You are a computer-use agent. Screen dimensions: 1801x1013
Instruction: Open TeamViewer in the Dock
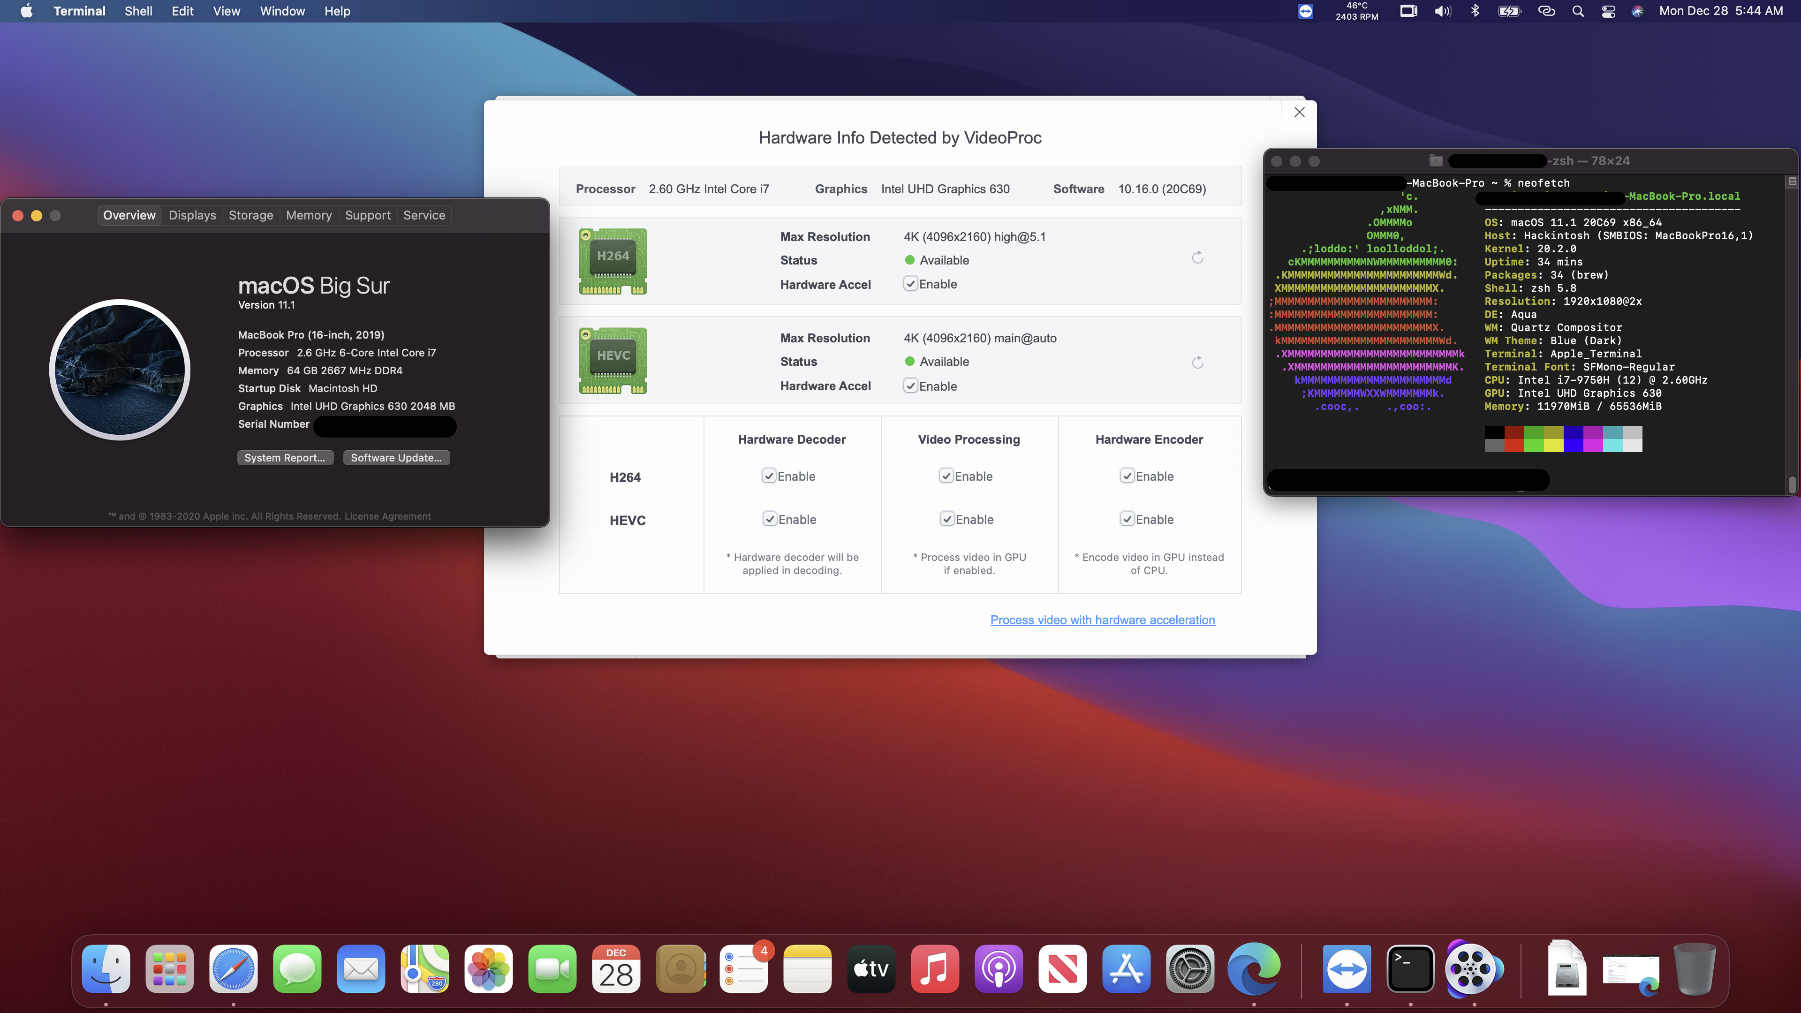pyautogui.click(x=1347, y=969)
